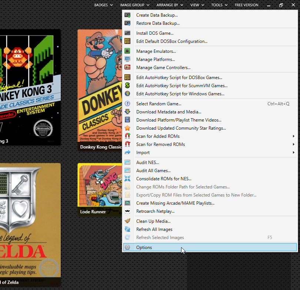Choose Manage Emulators from the Tools menu
This screenshot has width=300, height=290.
[210, 51]
